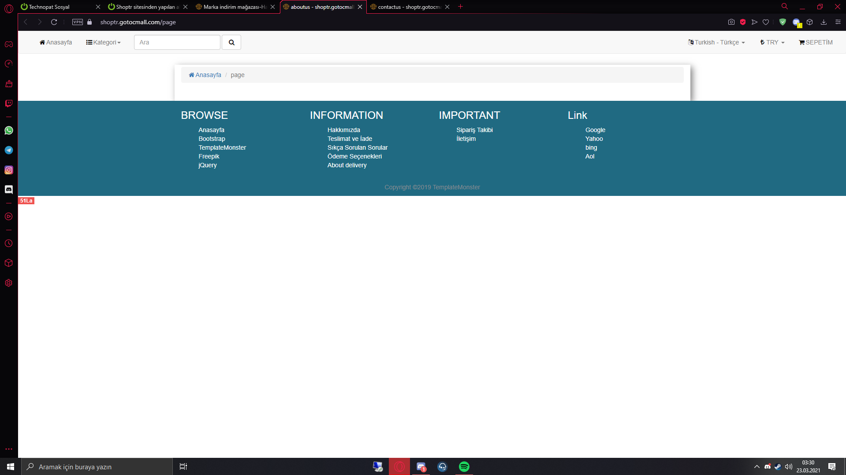The height and width of the screenshot is (475, 846).
Task: Click the volume icon in system tray
Action: [x=789, y=467]
